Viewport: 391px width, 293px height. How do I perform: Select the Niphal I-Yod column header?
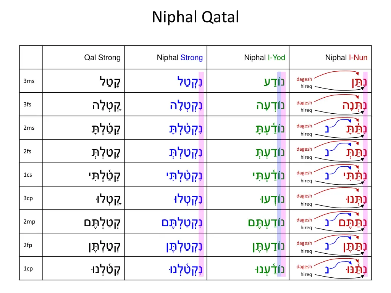(x=265, y=58)
